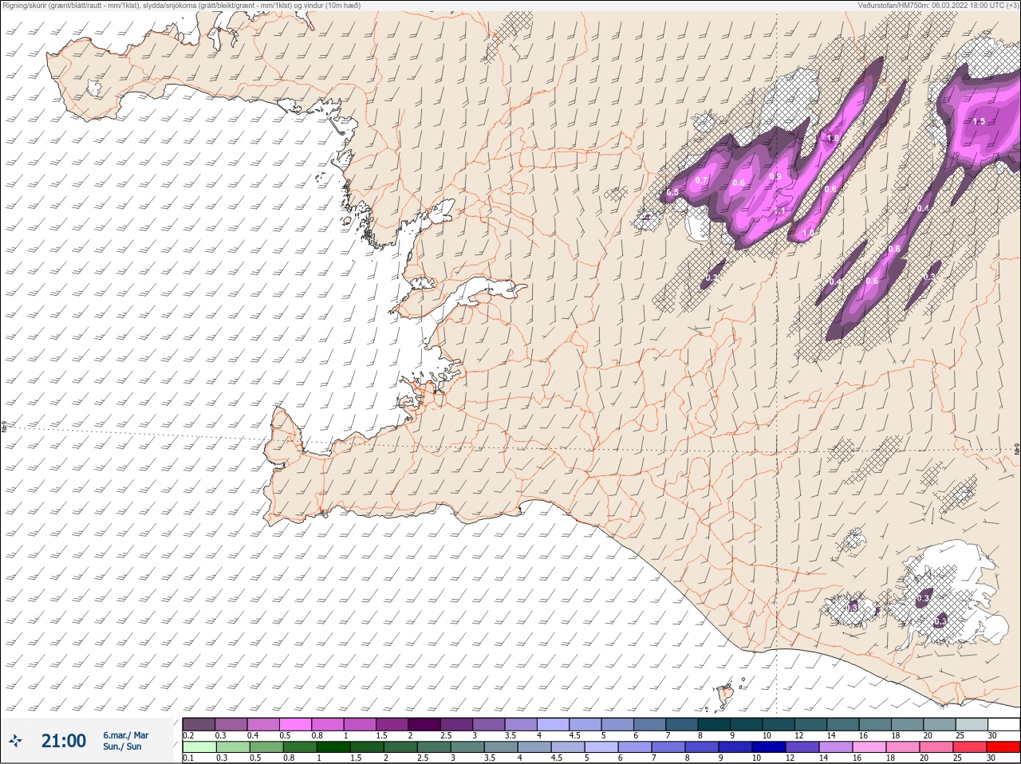1021x764 pixels.
Task: Pick lower legend swatch between 0.5 and 0.8
Action: 266,747
